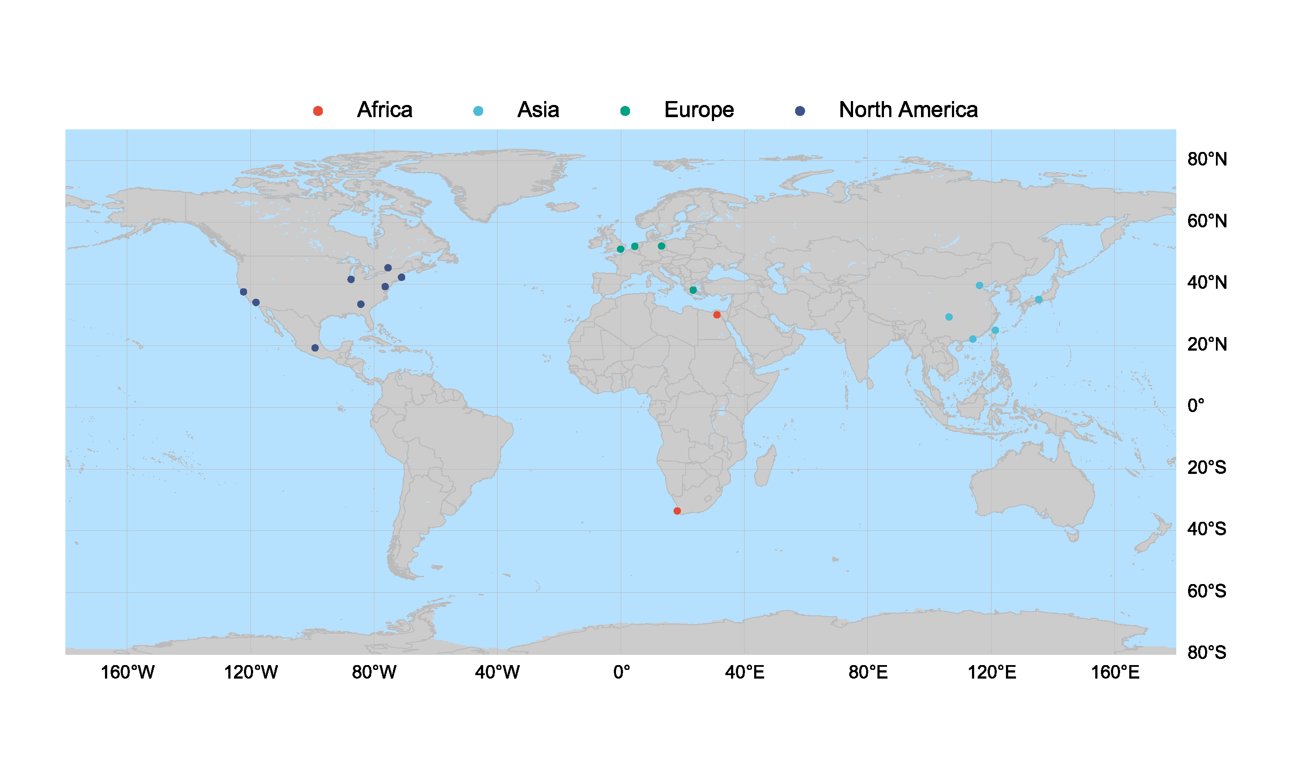Click the green point over the Netherlands
Screen dimensions: 1307x784
coord(635,246)
